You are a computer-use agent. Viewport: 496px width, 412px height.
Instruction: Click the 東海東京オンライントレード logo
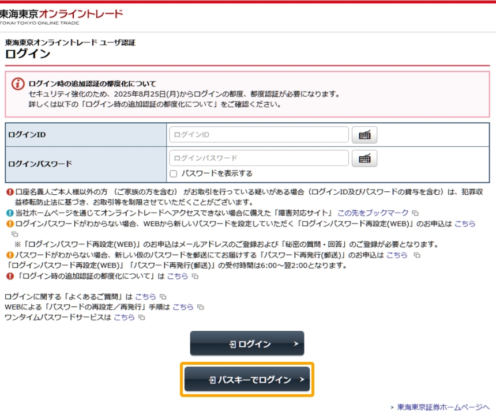(61, 15)
